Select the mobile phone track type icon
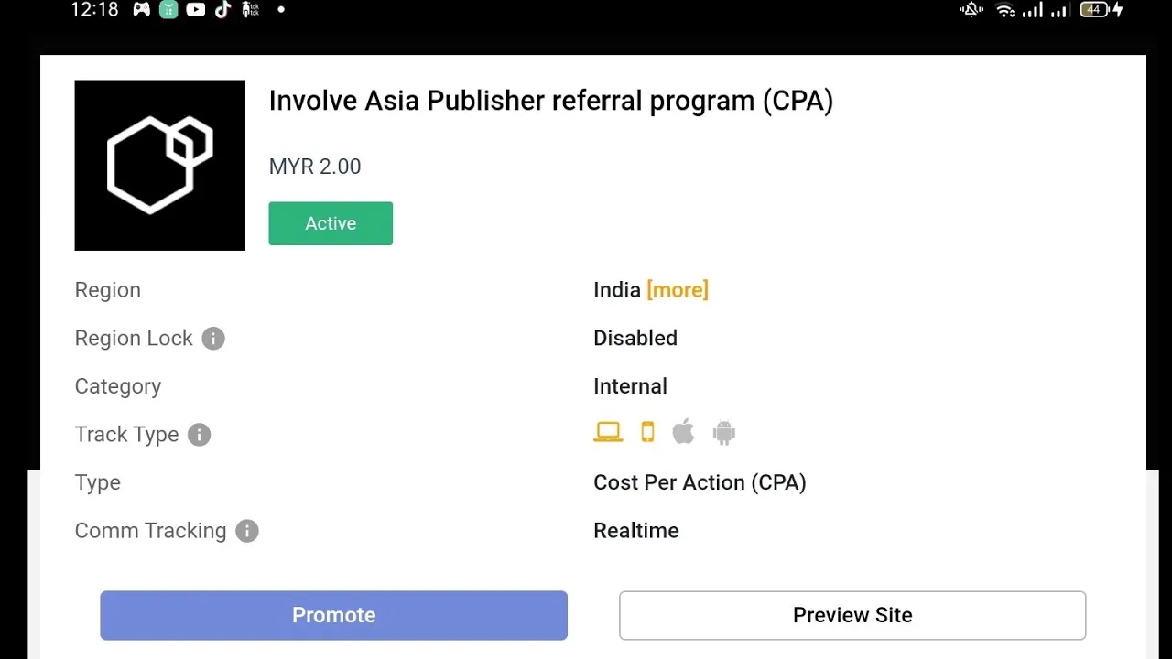The image size is (1172, 659). (647, 432)
